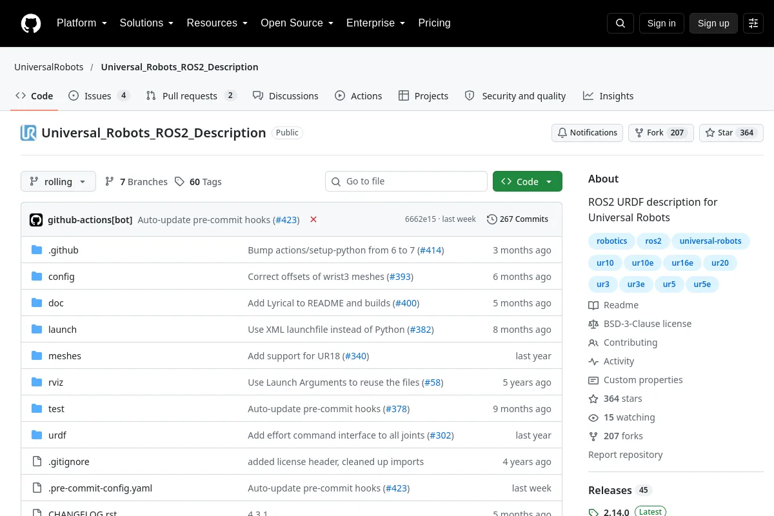Click the watching eye icon
Viewport: 774px width, 516px height.
point(593,417)
